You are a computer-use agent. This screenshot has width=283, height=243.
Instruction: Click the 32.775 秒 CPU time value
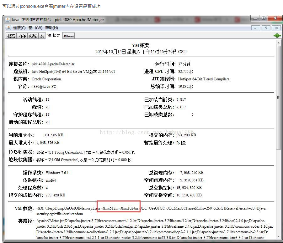[x=185, y=72]
